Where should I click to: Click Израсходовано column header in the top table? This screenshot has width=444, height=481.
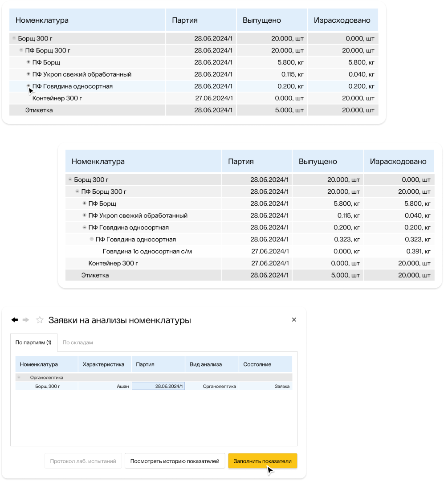[343, 20]
